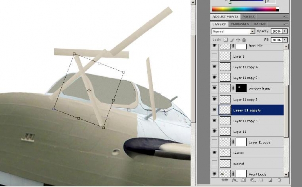Screen dimensions: 302x187
Task: Select the Glasses layer name
Action: pyautogui.click(x=238, y=153)
